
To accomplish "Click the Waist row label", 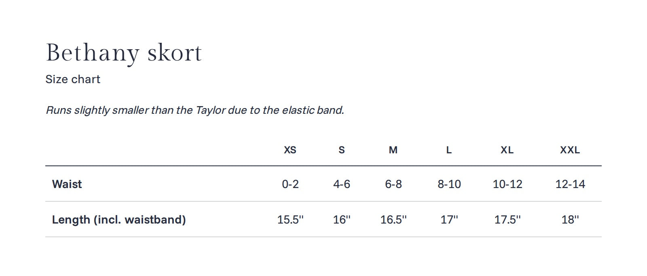I will pos(67,184).
